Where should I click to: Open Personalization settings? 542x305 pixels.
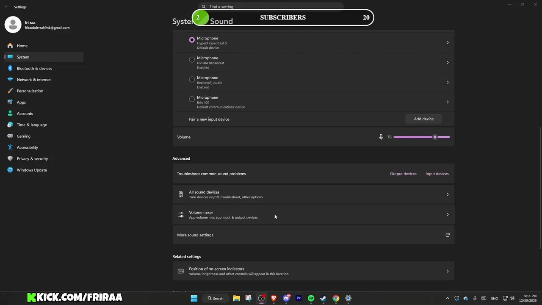pyautogui.click(x=44, y=91)
